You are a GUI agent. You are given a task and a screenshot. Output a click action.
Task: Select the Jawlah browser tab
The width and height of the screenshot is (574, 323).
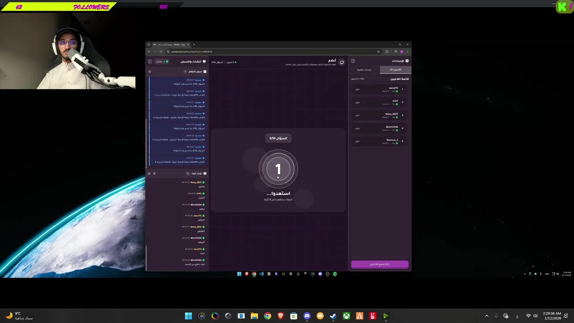pos(172,44)
